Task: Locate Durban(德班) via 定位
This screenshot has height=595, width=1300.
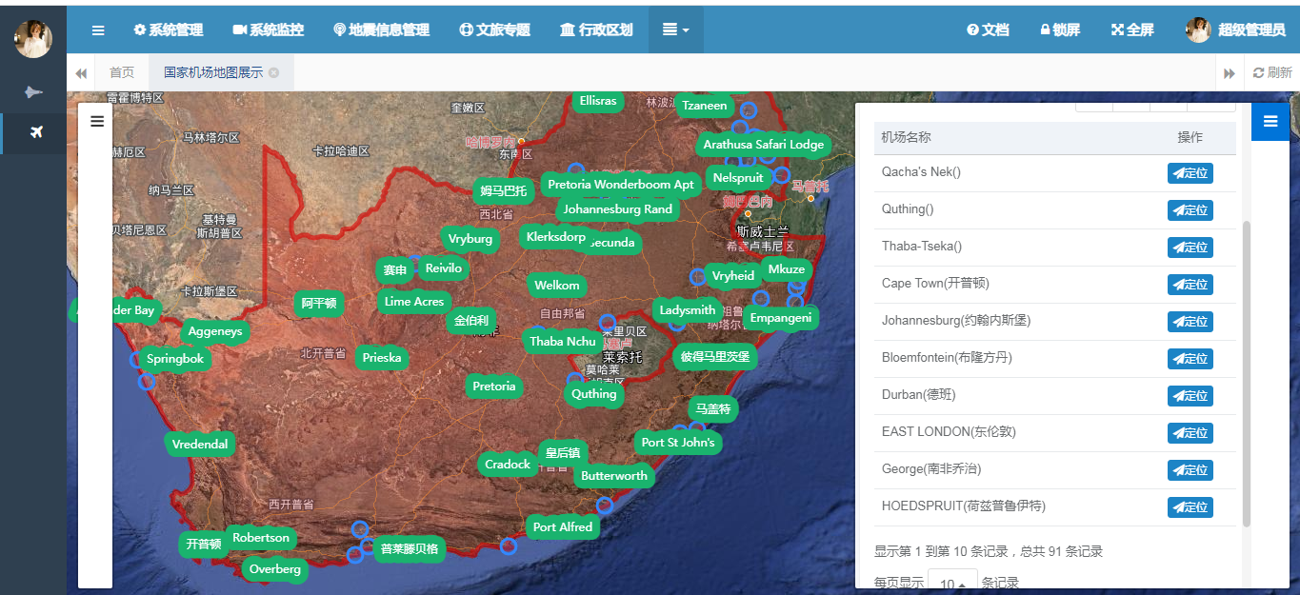Action: 1190,395
